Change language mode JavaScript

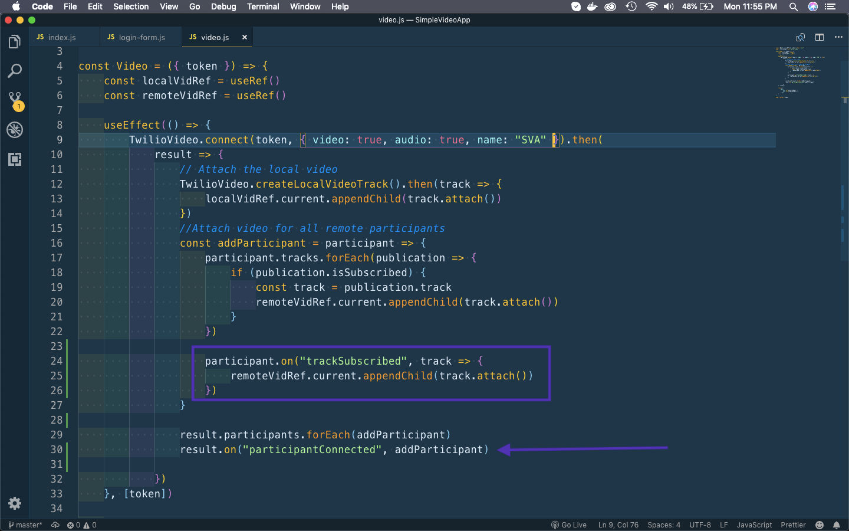[x=754, y=525]
